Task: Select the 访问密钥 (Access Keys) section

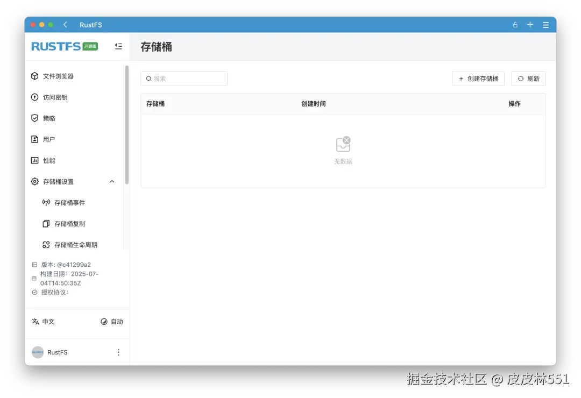Action: click(x=54, y=97)
